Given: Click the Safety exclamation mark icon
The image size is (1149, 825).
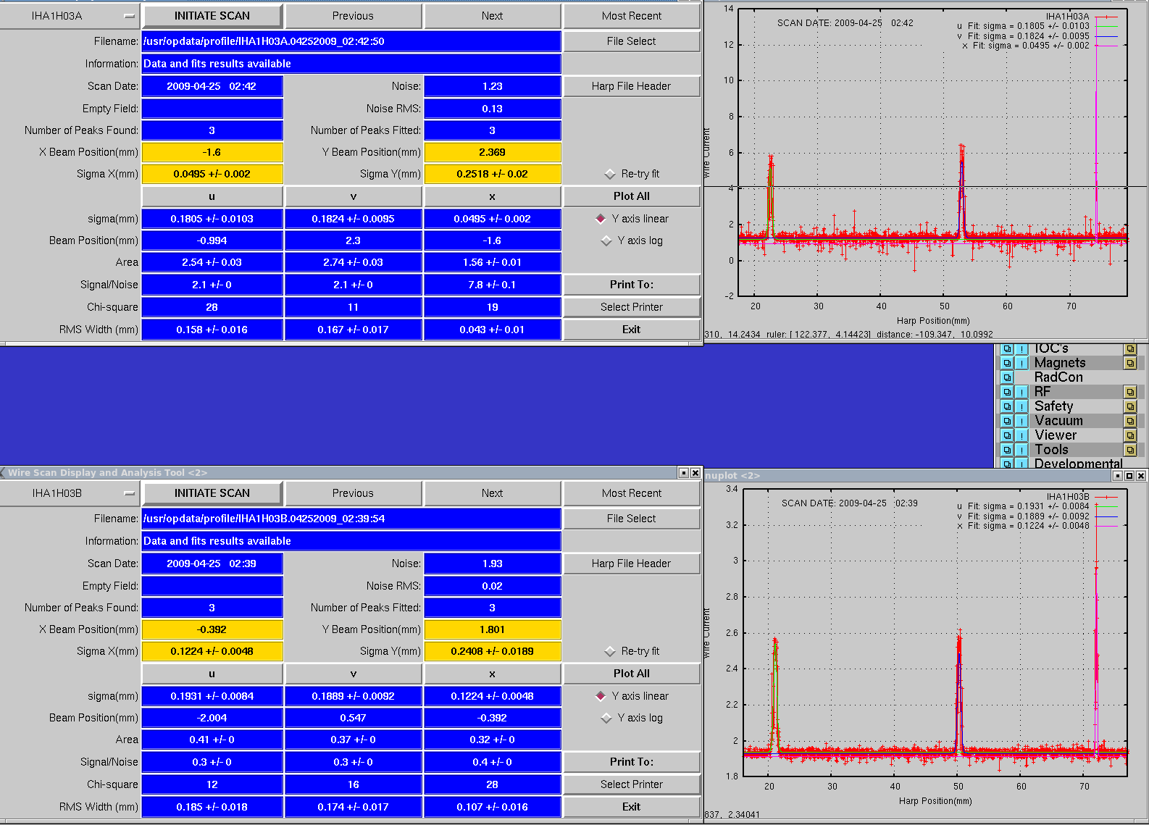Looking at the screenshot, I should coord(1021,406).
